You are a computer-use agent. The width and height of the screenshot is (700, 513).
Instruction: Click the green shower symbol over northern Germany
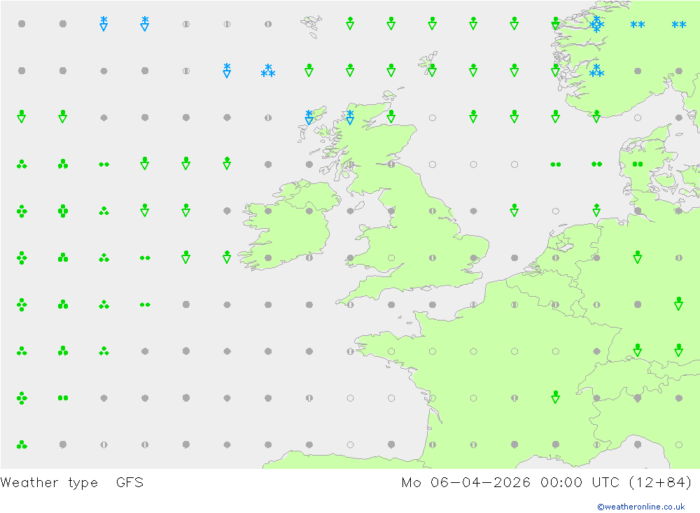638,257
